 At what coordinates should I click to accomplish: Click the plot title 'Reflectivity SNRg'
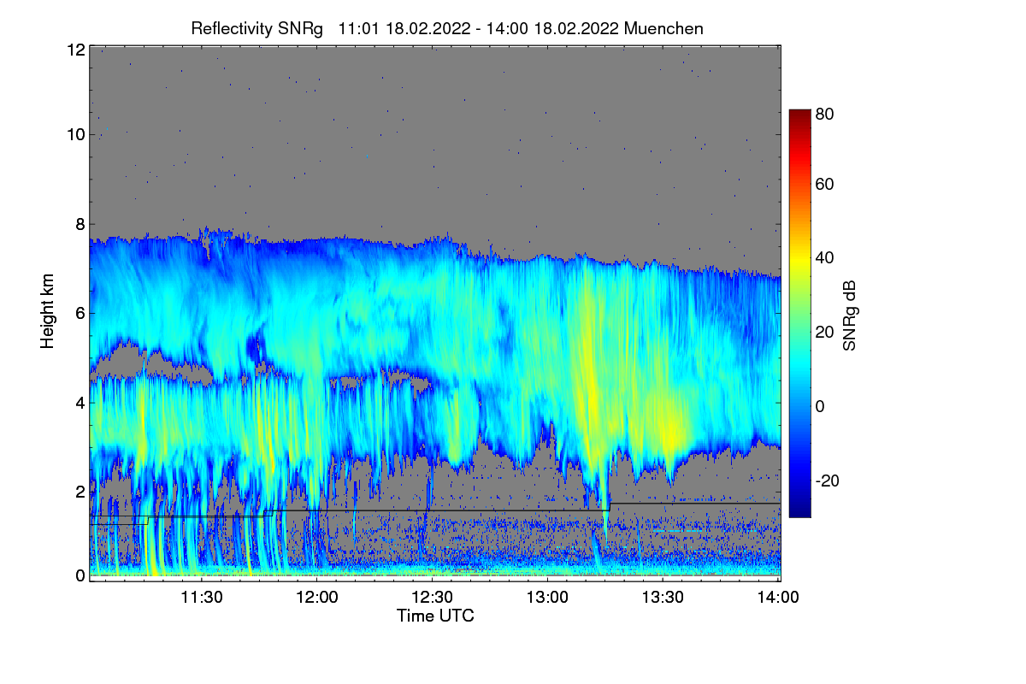257,28
